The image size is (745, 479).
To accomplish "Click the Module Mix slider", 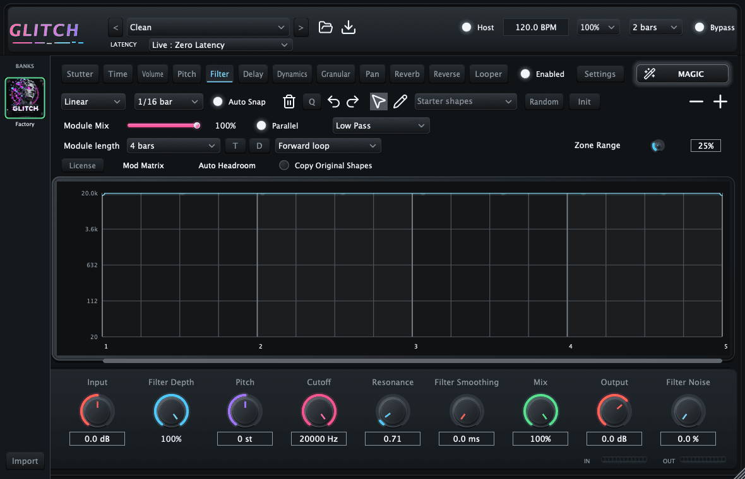I will [164, 125].
